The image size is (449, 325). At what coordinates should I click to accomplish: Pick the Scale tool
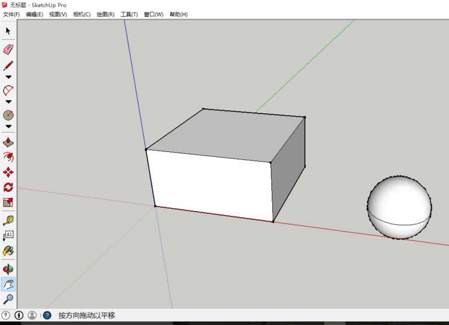[8, 202]
